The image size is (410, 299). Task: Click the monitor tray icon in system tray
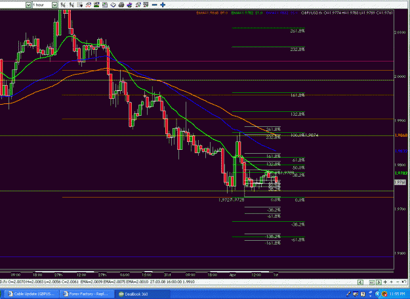pyautogui.click(x=356, y=294)
